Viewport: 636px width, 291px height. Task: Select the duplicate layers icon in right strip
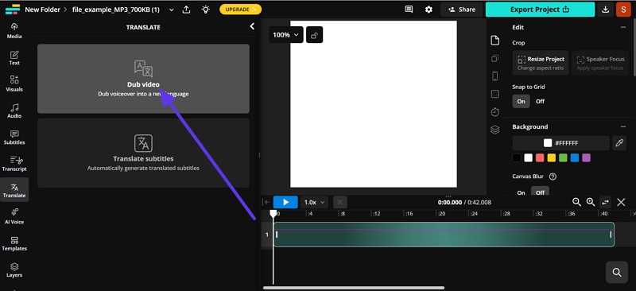[x=494, y=59]
